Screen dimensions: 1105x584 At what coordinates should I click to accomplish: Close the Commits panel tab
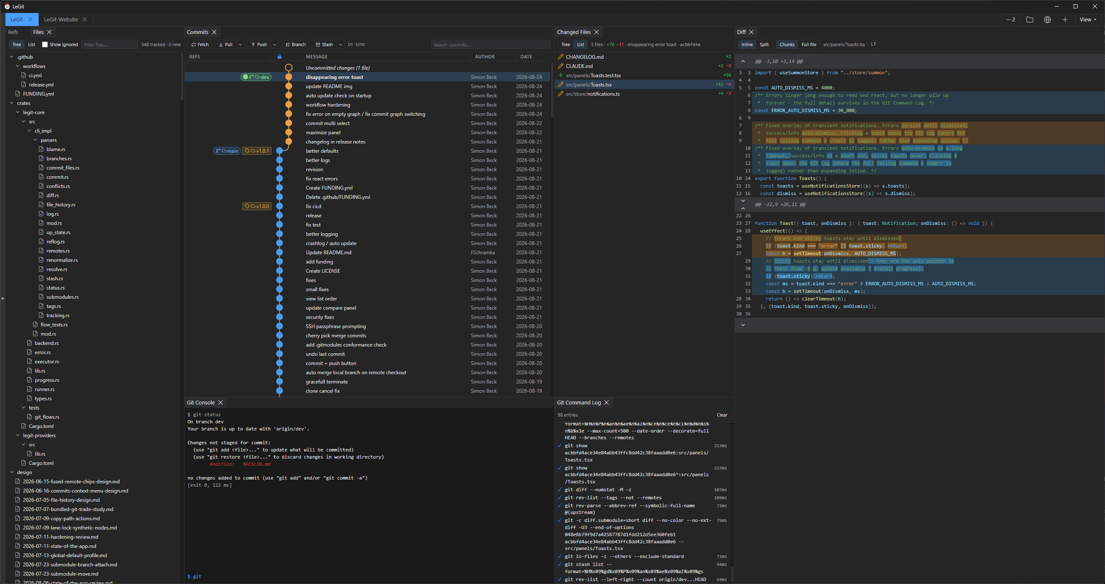(x=214, y=32)
